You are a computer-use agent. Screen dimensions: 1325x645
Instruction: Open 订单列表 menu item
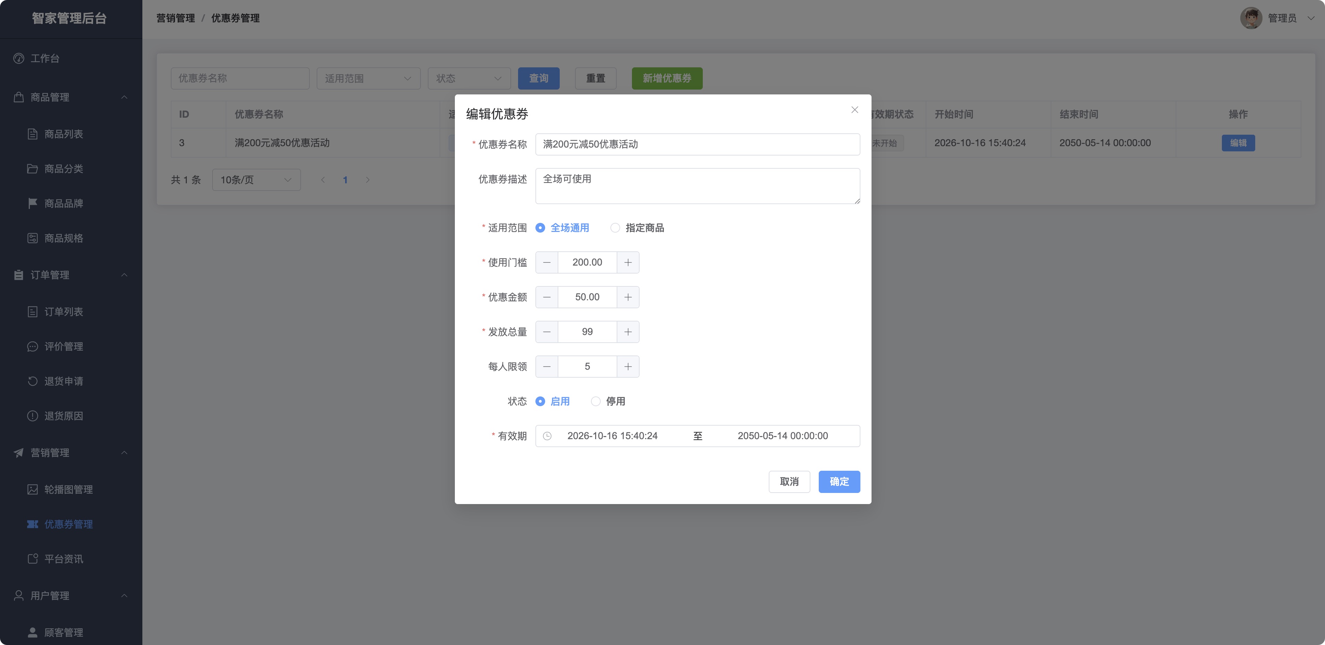tap(71, 312)
